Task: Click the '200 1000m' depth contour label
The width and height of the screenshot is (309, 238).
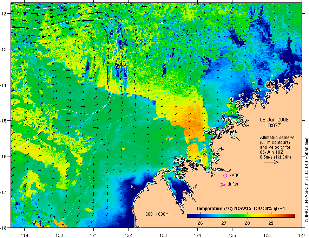Action: coord(157,214)
